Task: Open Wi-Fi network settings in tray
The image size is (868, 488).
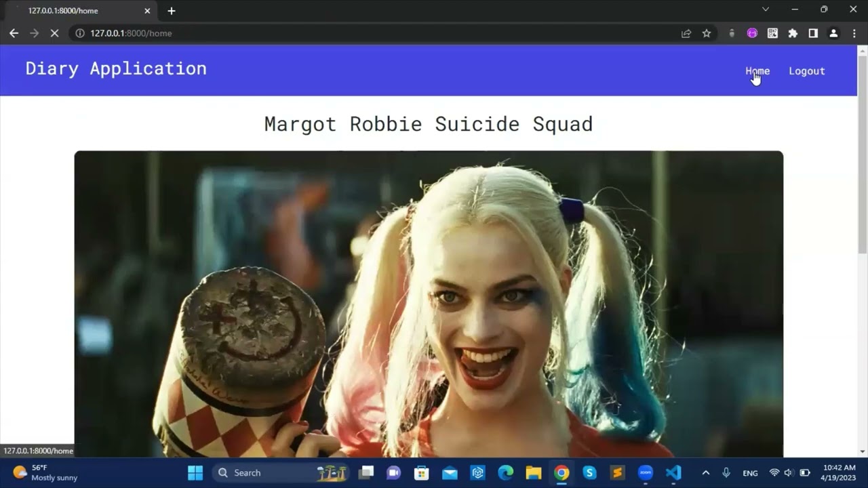Action: (774, 472)
